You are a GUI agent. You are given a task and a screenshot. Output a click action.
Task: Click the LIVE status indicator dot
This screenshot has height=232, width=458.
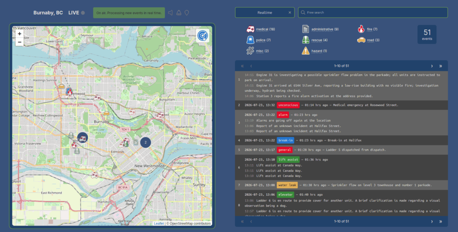[x=83, y=13]
